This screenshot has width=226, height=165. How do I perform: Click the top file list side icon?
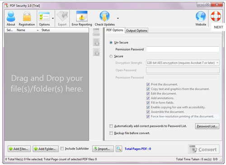click(96, 32)
